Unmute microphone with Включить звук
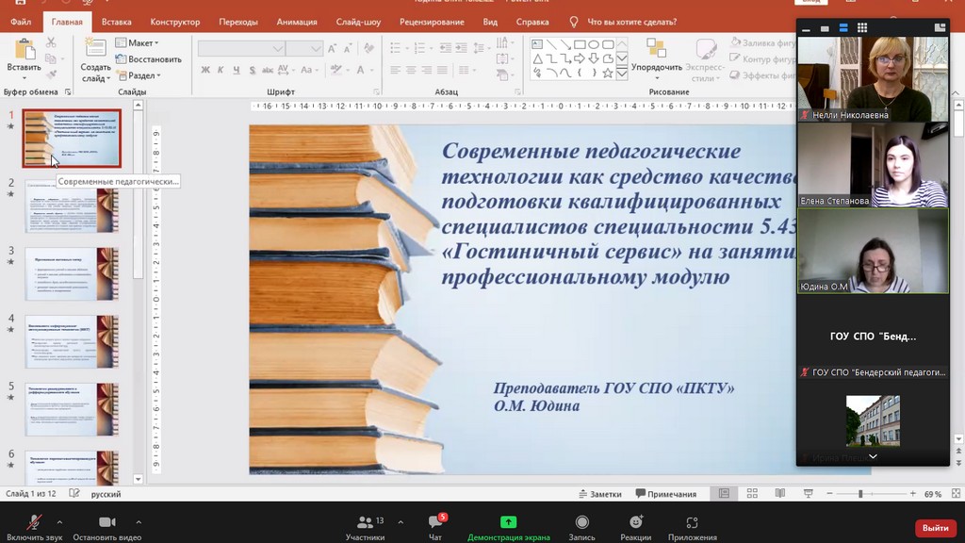 pyautogui.click(x=34, y=523)
